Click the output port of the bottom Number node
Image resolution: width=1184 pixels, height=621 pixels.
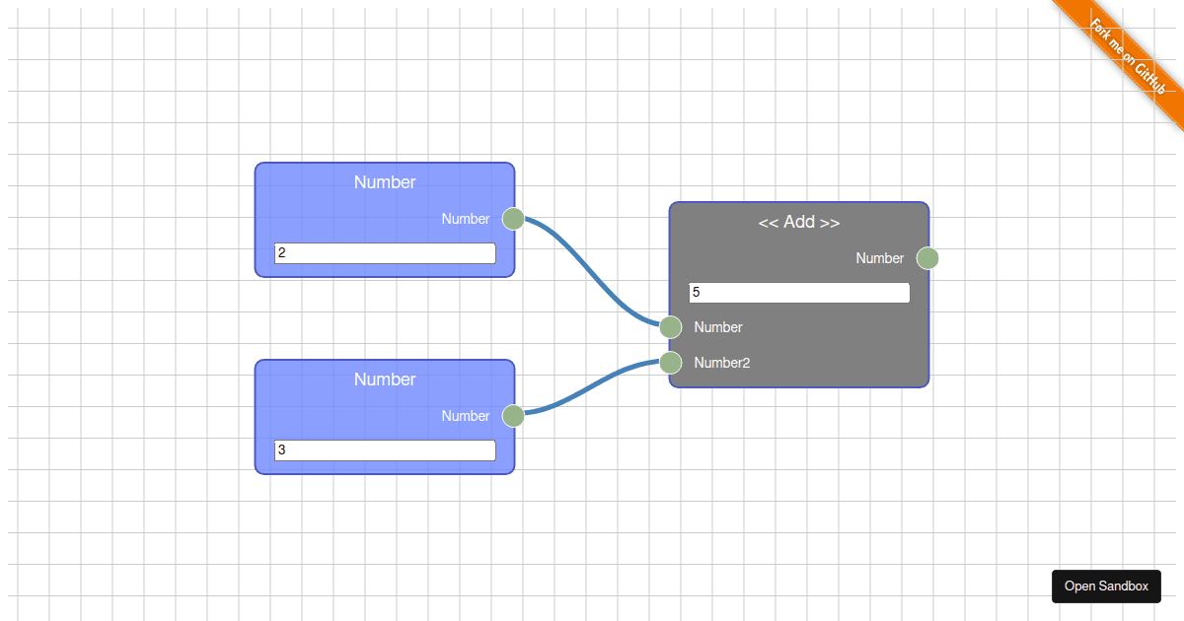(x=513, y=416)
